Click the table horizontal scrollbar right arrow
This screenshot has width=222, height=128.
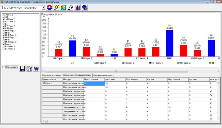(x=215, y=121)
